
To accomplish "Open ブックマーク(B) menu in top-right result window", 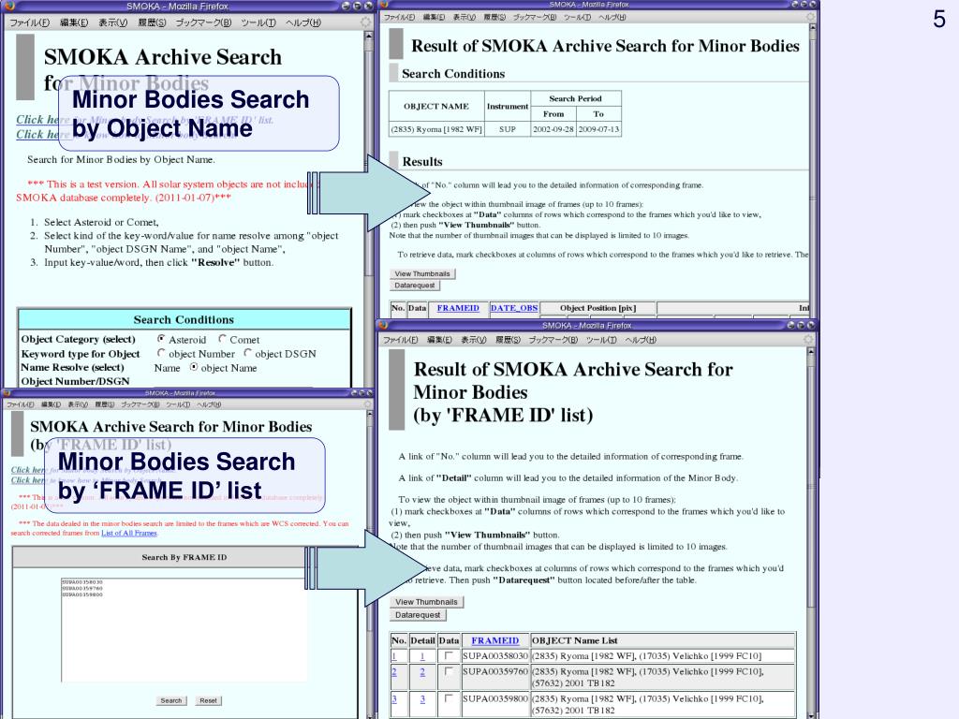I will point(535,17).
